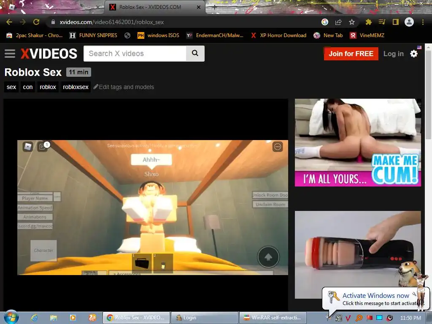Launch Internet Explorer from the taskbar
This screenshot has width=432, height=324.
[x=34, y=318]
